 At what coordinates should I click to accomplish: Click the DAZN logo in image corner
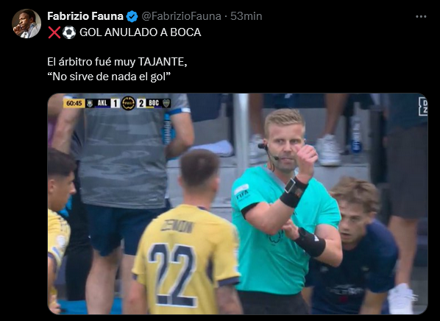coord(423,107)
